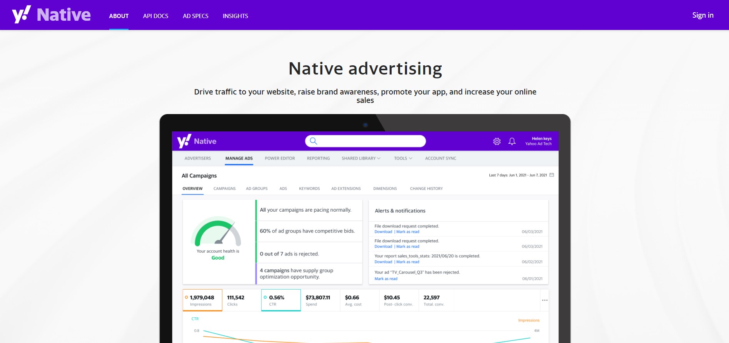This screenshot has width=729, height=343.
Task: Click the Yahoo Native logo in header
Action: [x=52, y=15]
